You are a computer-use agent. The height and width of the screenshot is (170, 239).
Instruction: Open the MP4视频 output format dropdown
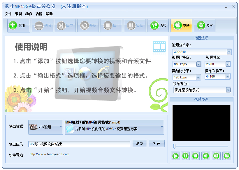point(45,127)
